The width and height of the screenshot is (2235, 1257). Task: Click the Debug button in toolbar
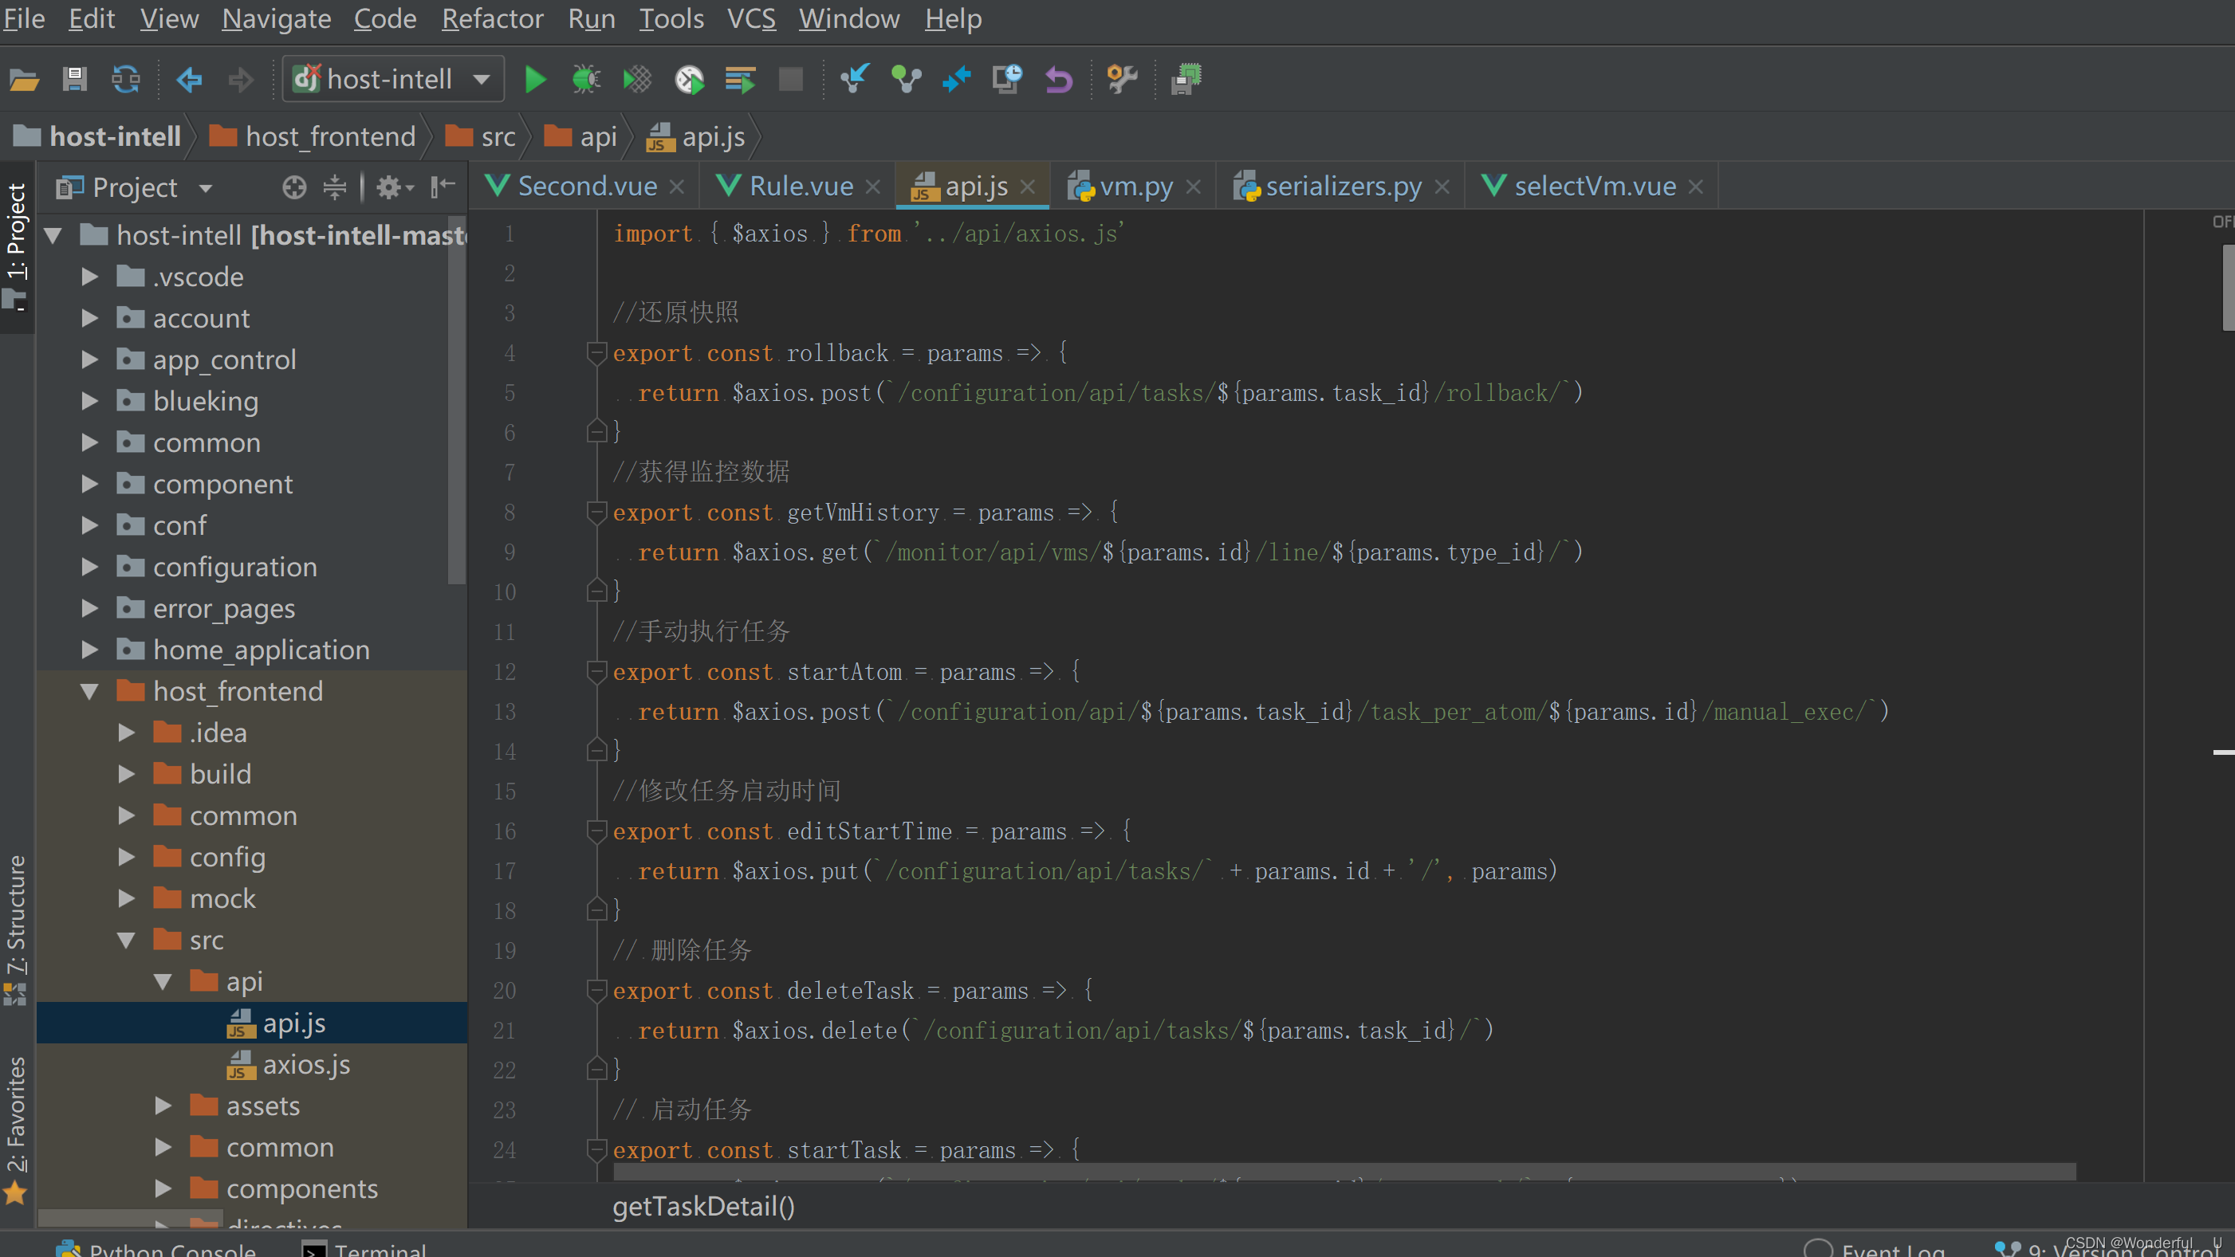click(584, 78)
